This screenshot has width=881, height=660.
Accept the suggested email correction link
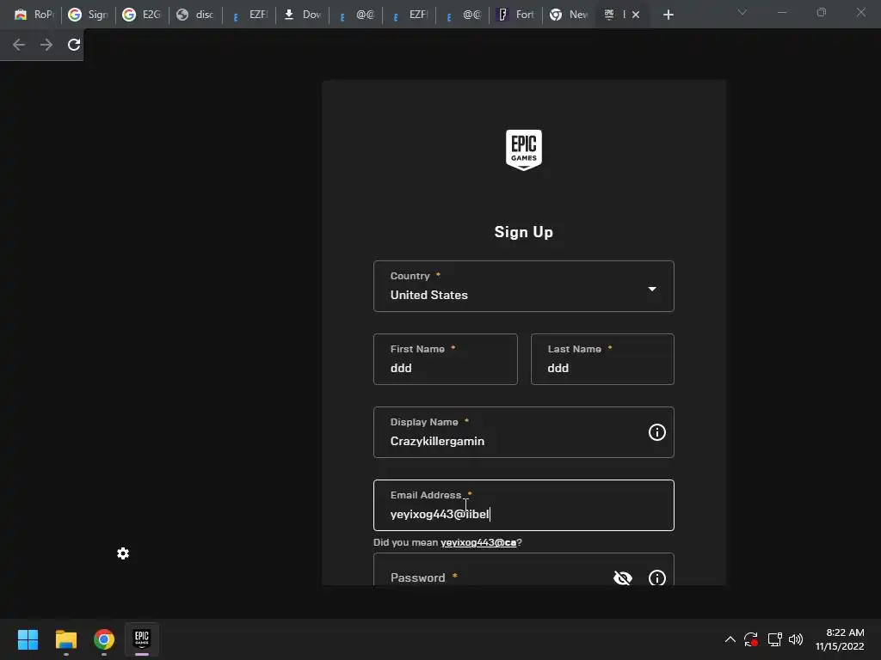(478, 543)
